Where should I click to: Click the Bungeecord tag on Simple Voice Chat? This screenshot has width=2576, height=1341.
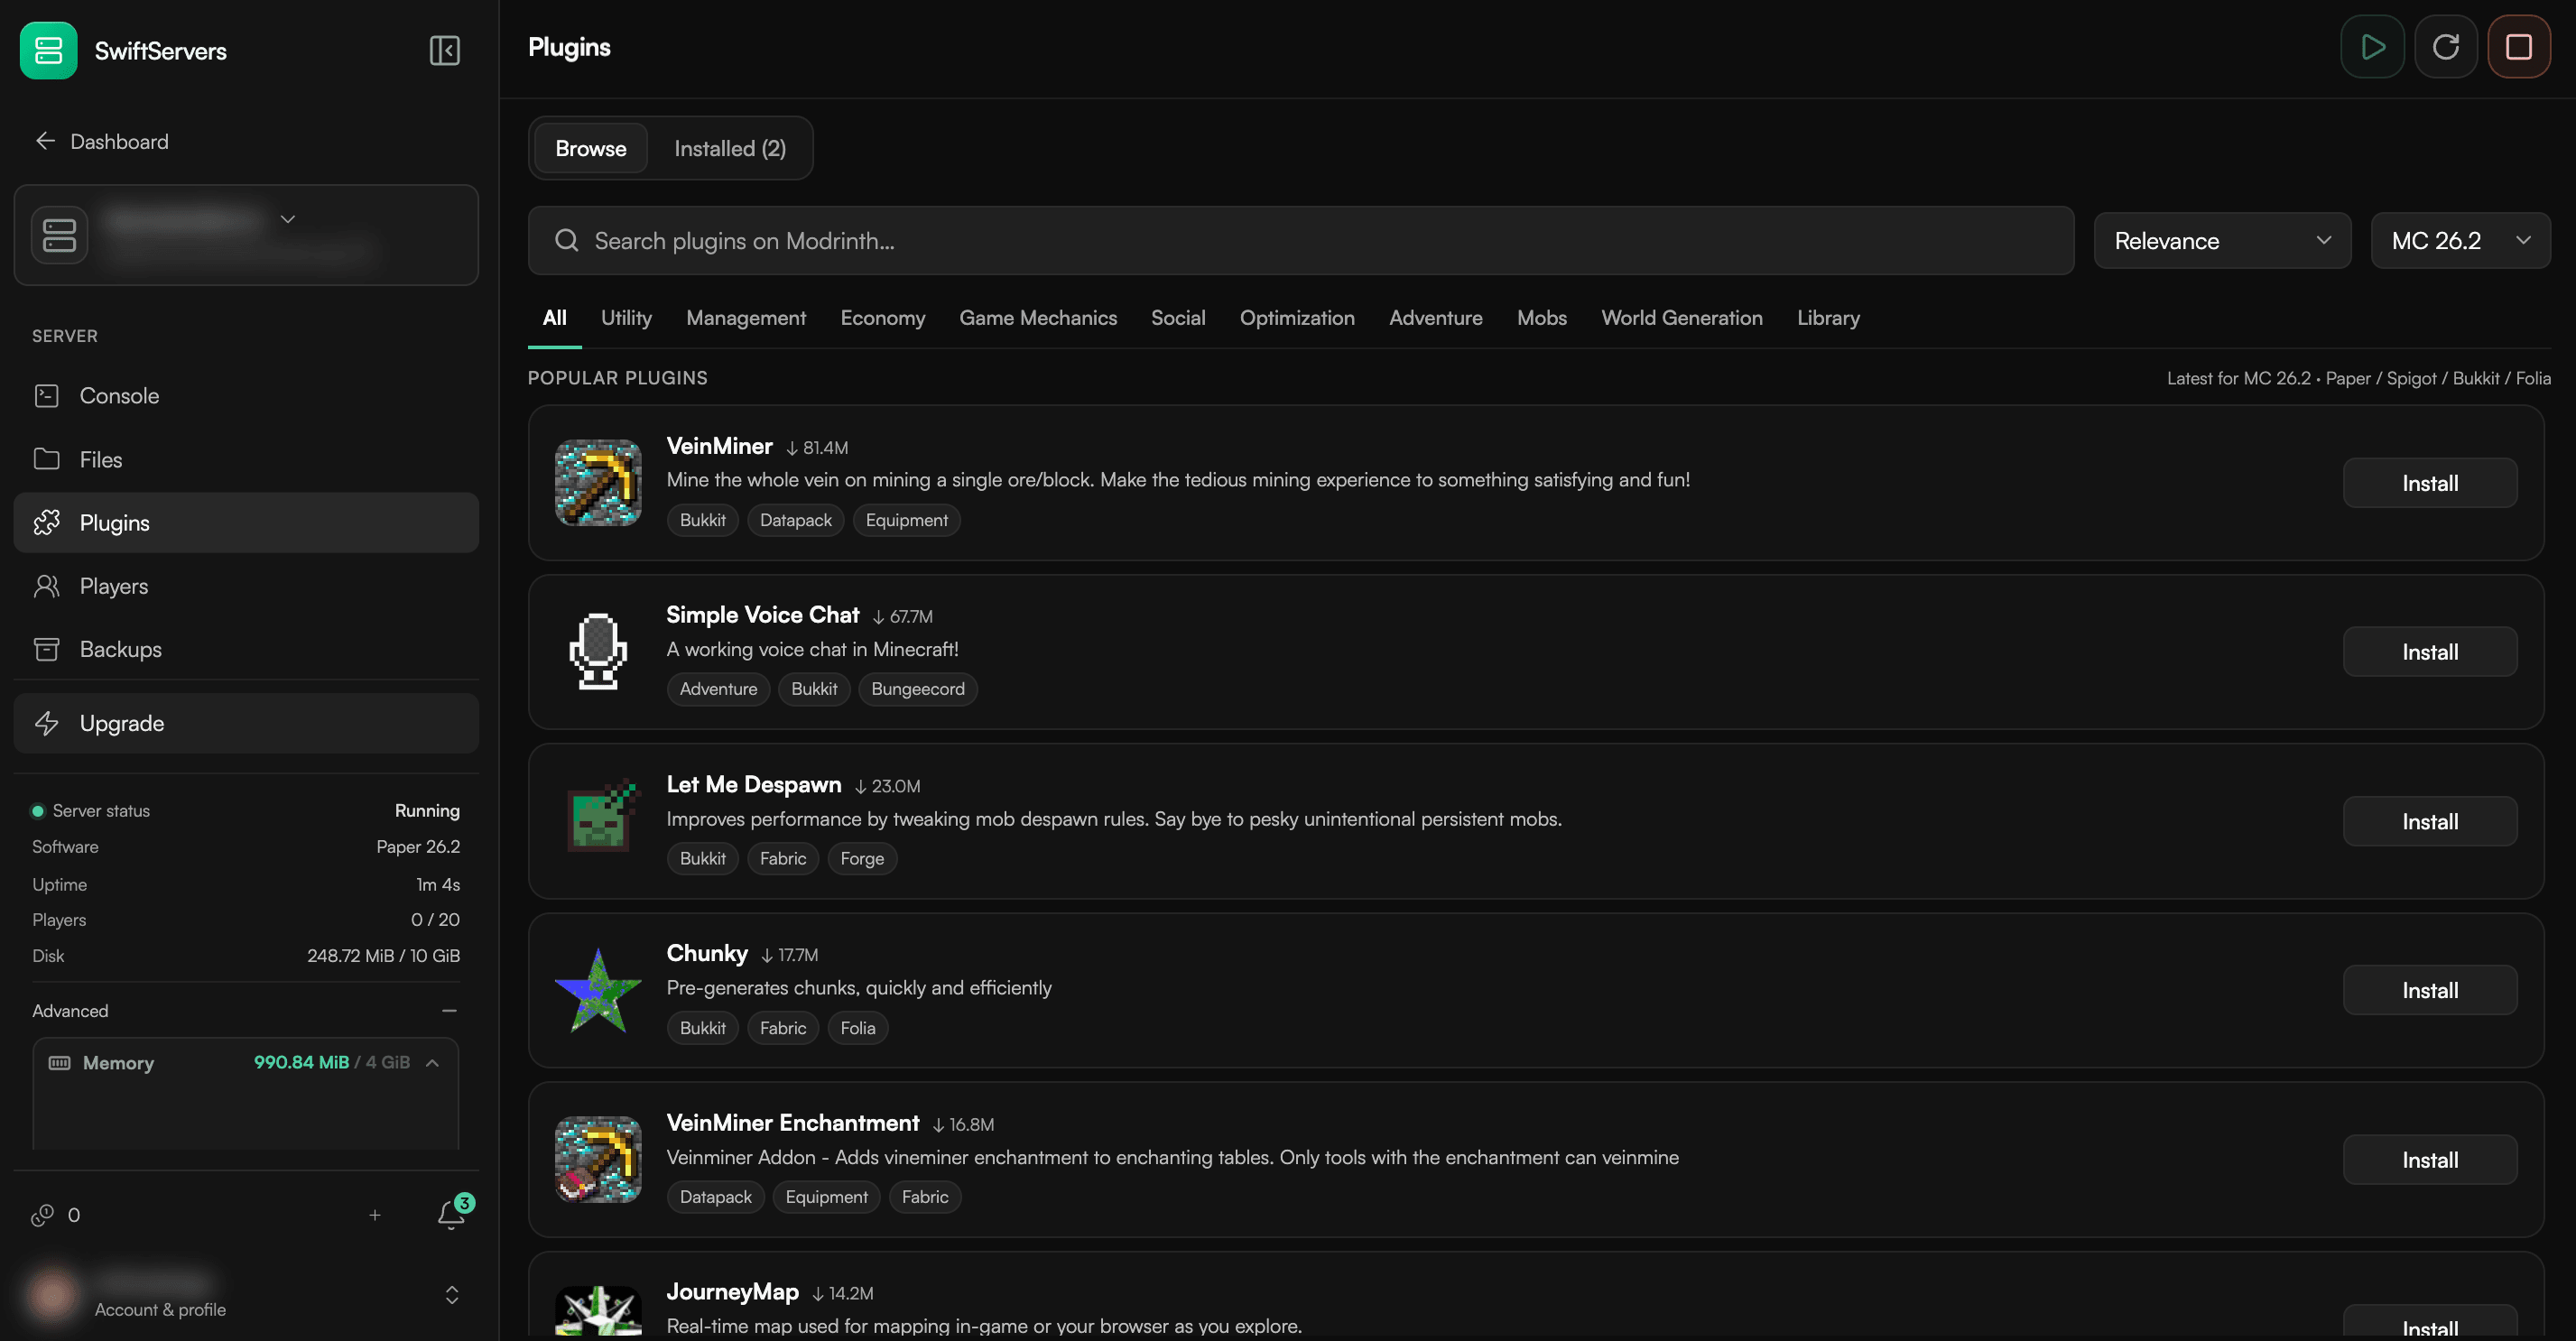[917, 689]
